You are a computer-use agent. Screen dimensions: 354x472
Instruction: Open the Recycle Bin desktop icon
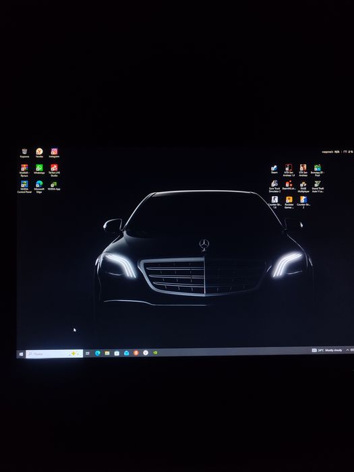click(24, 153)
